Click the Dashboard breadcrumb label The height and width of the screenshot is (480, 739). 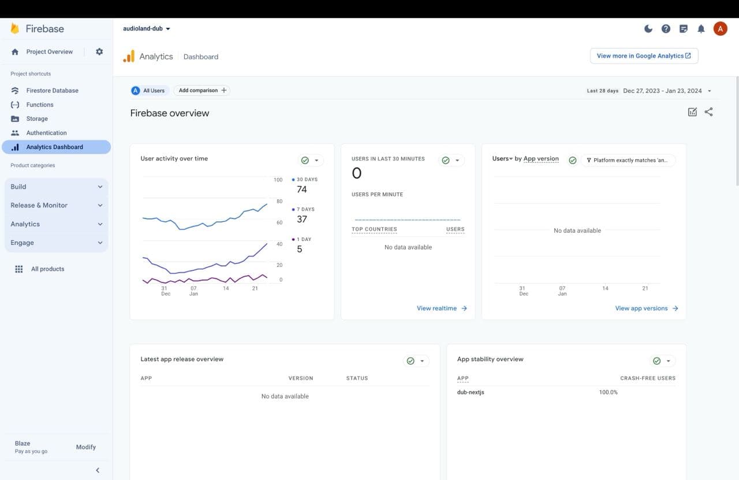tap(201, 57)
